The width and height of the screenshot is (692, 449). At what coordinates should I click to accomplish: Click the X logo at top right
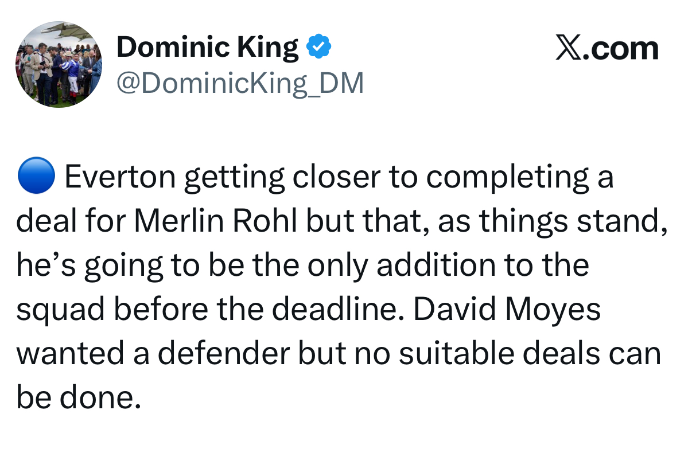[x=569, y=49]
